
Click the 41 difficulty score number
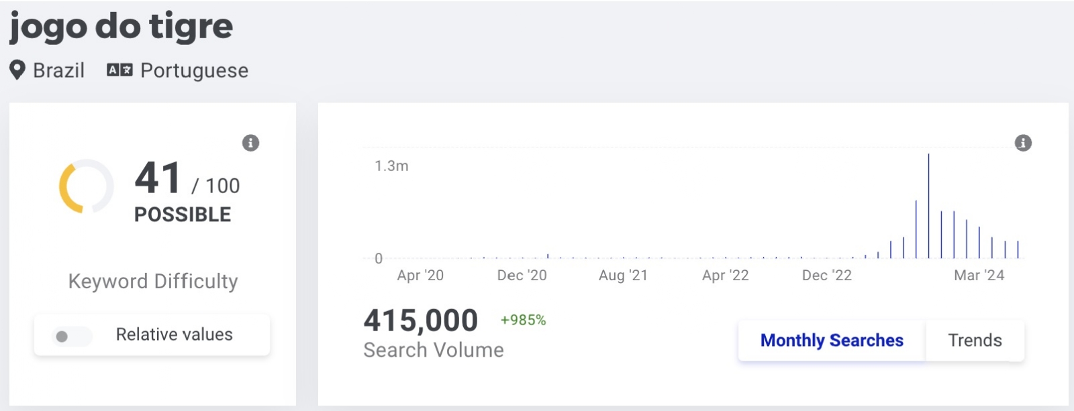158,178
